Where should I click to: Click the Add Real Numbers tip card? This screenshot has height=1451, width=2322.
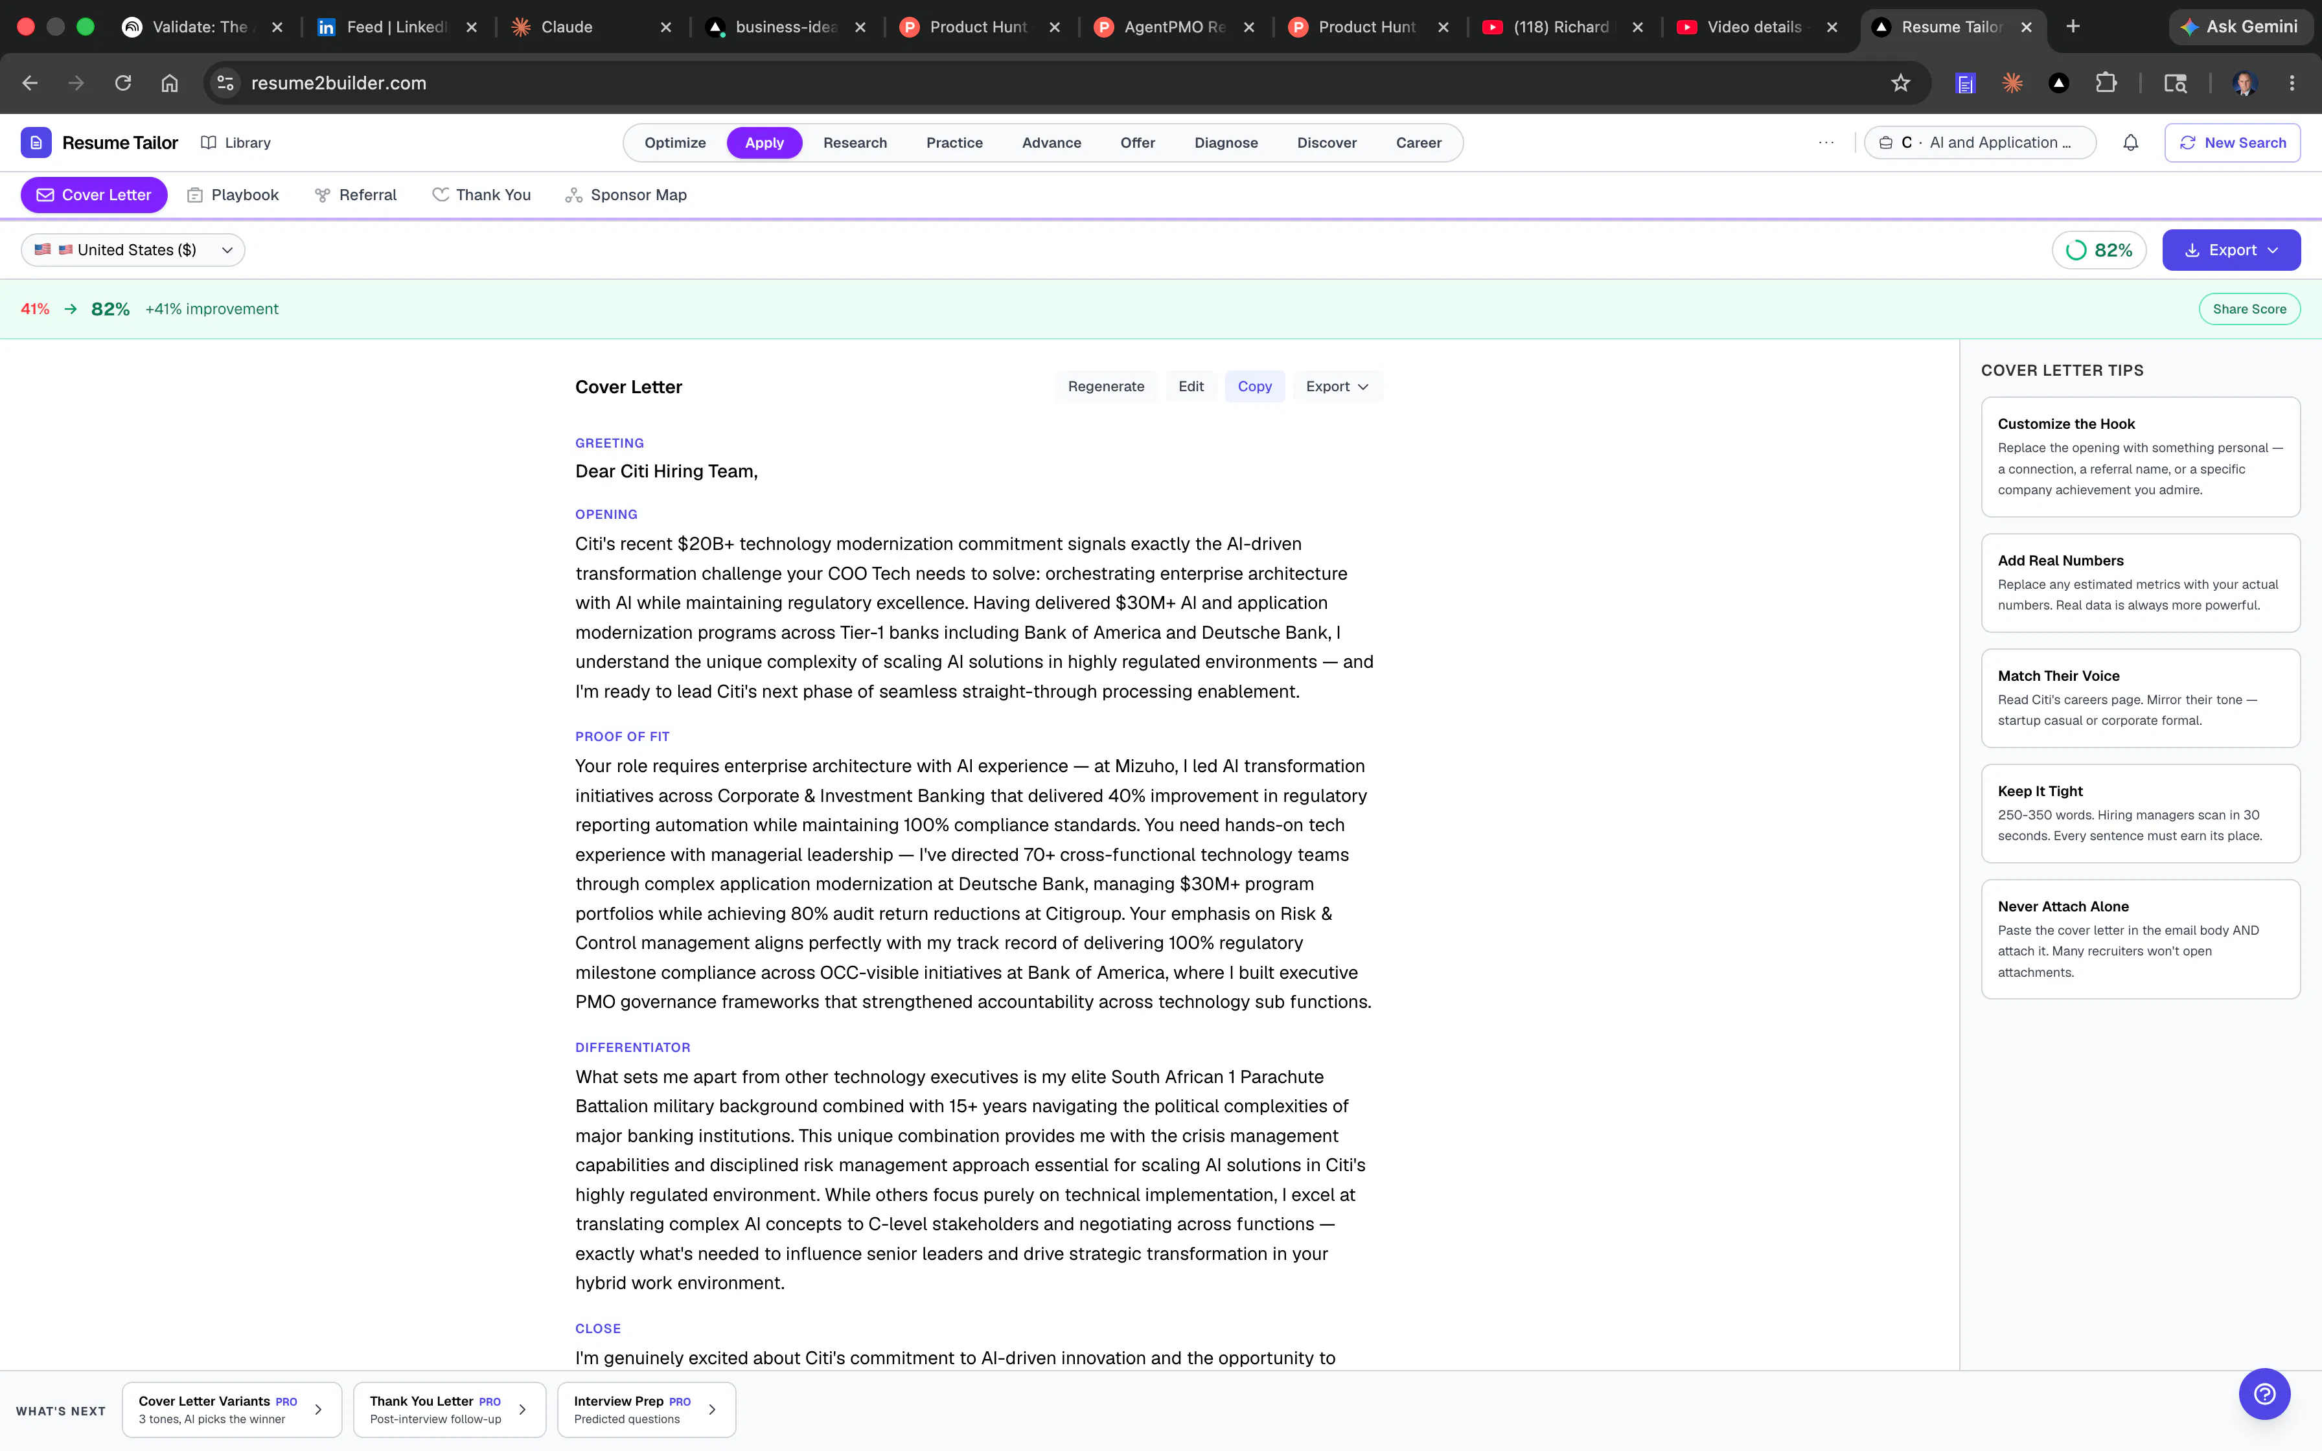pyautogui.click(x=2141, y=582)
